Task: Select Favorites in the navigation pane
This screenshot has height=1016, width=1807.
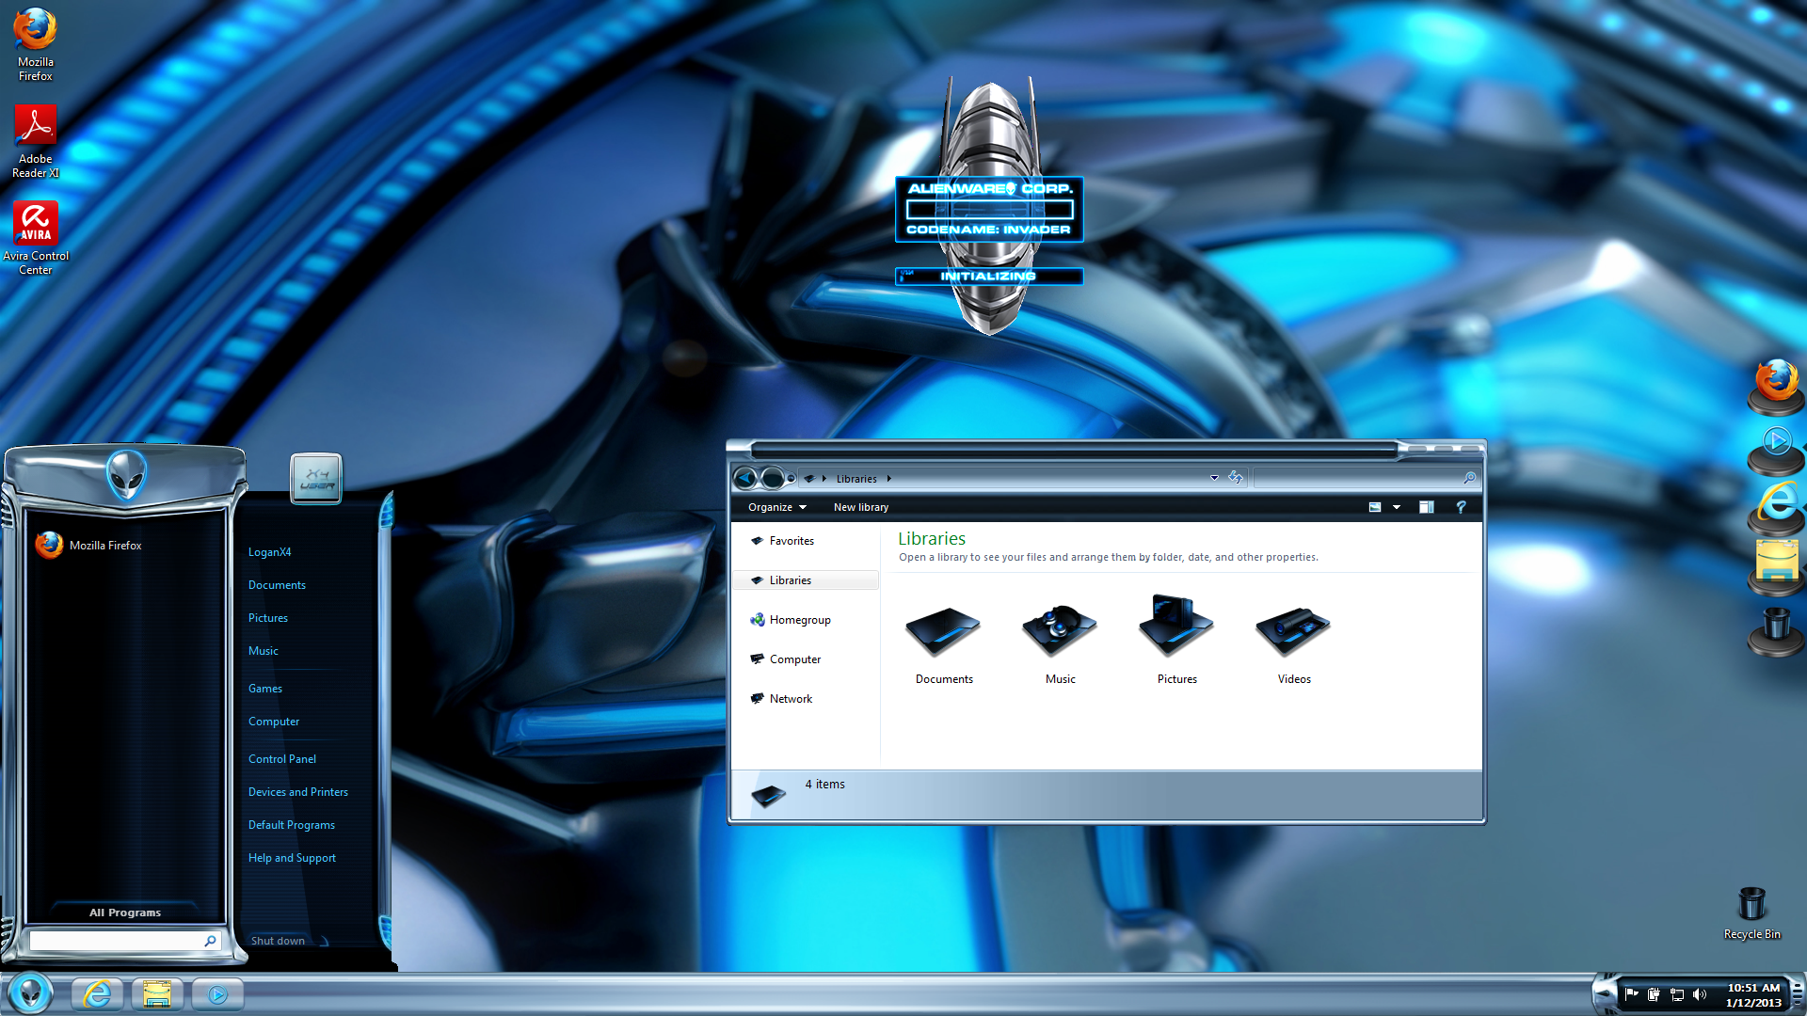Action: [792, 541]
